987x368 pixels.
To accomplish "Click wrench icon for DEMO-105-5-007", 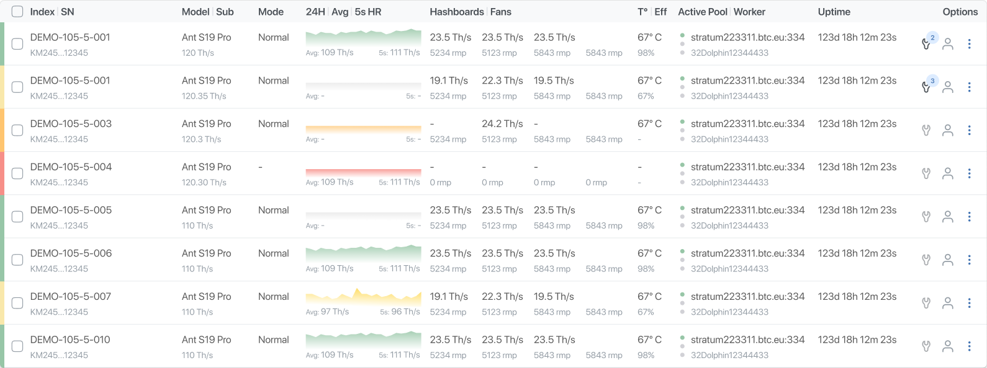I will pos(926,303).
